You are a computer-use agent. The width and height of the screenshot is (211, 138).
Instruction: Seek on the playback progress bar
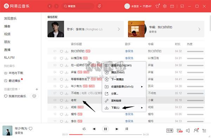pyautogui.click(x=105, y=134)
